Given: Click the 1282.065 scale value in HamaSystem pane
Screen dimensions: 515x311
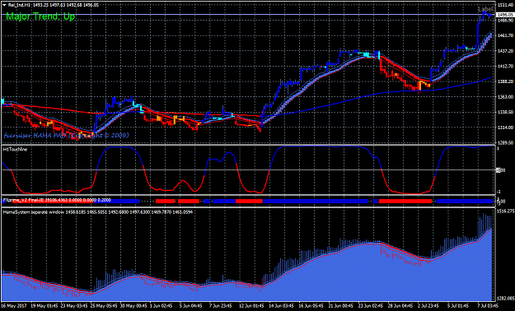Looking at the screenshot, I should pyautogui.click(x=506, y=298).
